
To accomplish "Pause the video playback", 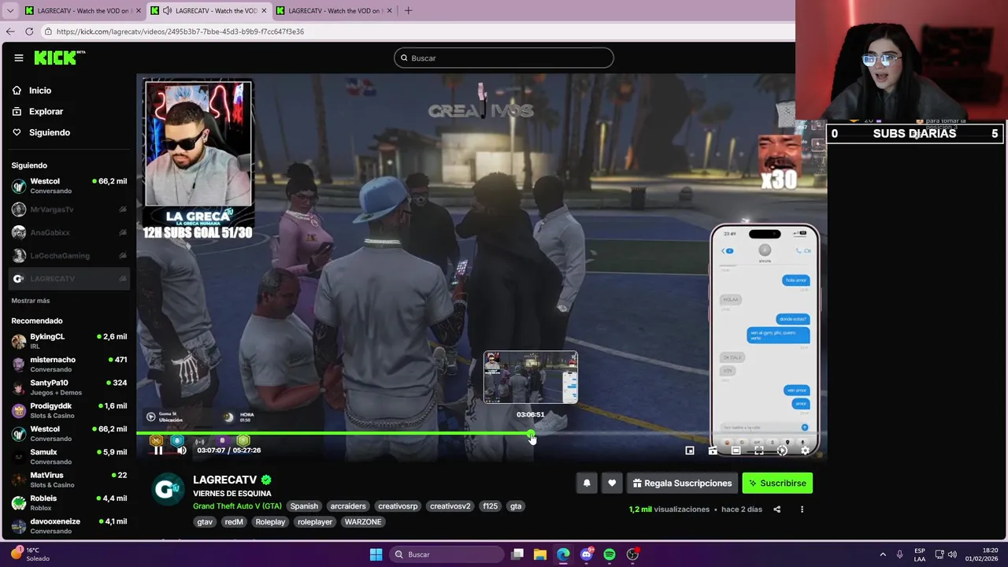I will click(158, 450).
